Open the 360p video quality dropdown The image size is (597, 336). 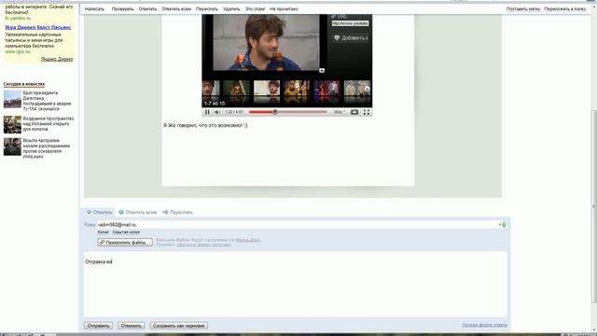point(339,112)
